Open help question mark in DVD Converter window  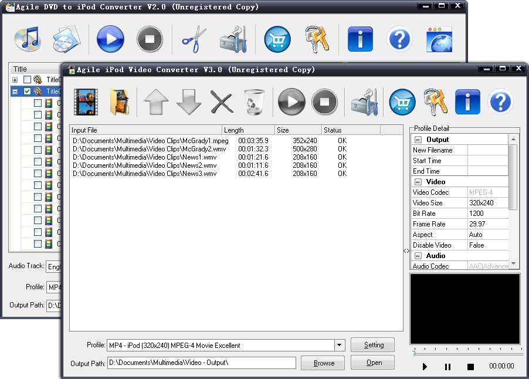[400, 39]
